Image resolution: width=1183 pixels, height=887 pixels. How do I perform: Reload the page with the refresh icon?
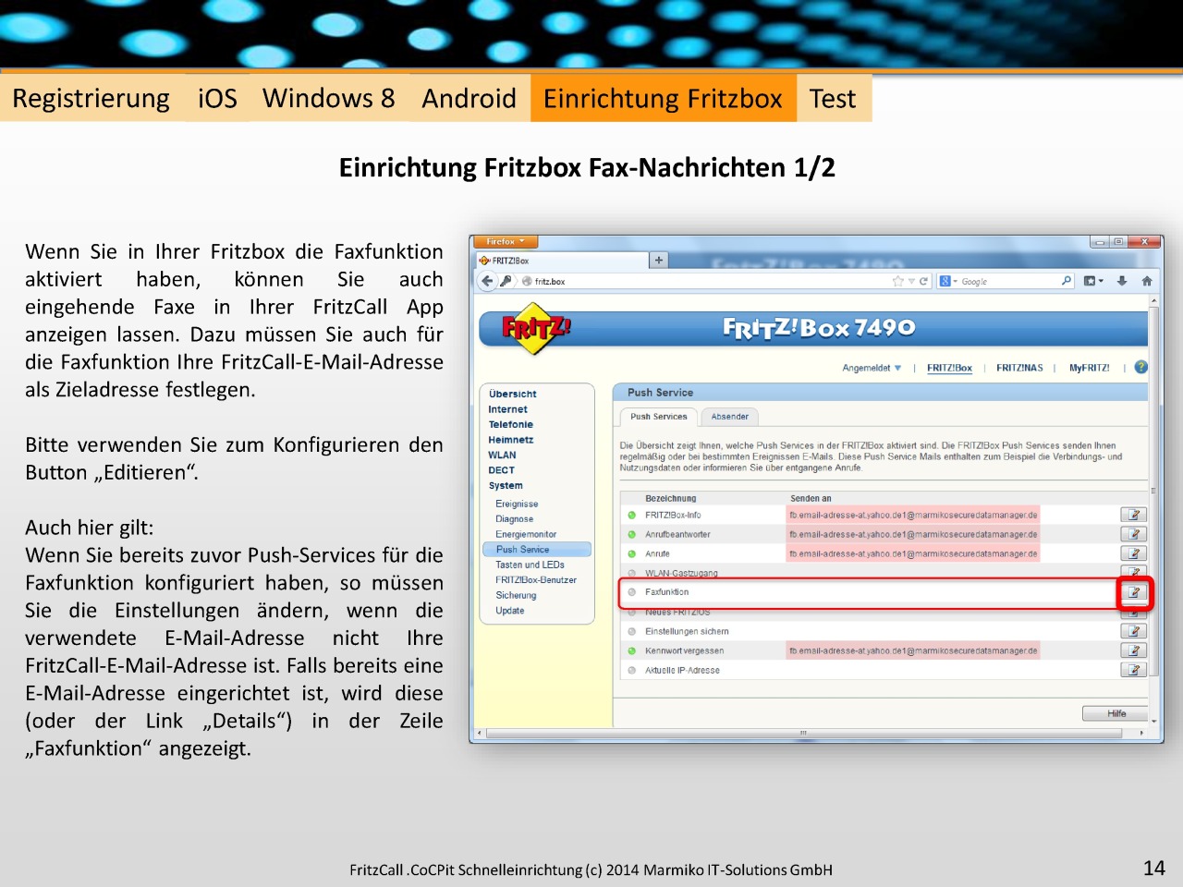[x=923, y=281]
